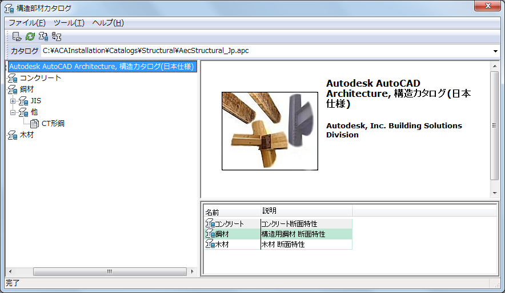Select the catalog root node in tree
This screenshot has width=505, height=293.
point(102,67)
